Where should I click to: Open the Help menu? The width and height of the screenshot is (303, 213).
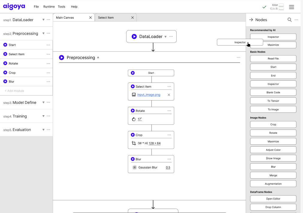74,7
